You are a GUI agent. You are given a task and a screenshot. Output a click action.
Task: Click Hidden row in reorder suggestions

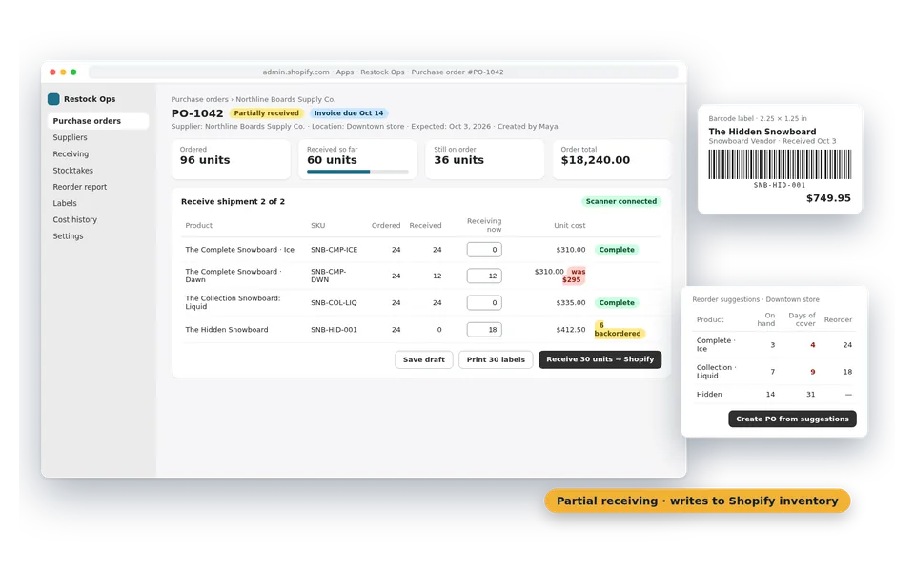774,394
